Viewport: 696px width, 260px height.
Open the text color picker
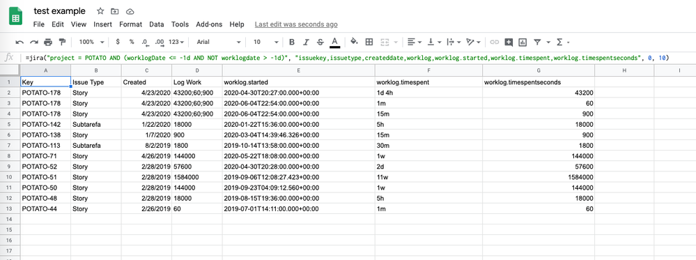pos(334,42)
